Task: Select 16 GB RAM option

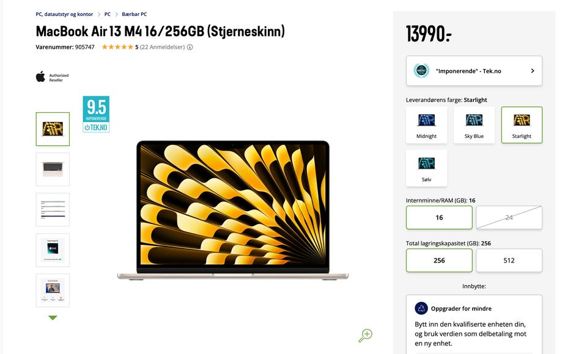Action: pos(439,217)
